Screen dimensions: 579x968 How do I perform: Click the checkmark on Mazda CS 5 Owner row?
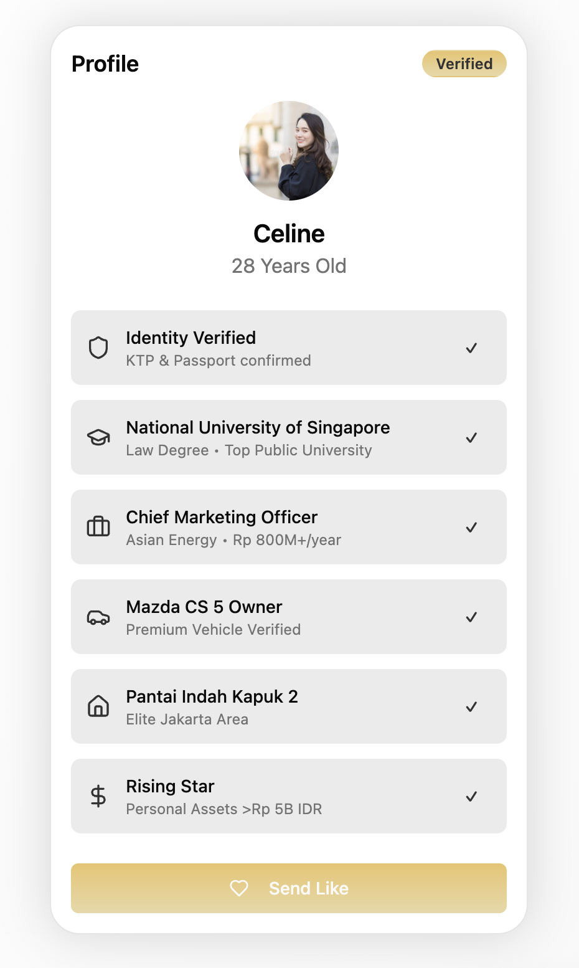tap(471, 617)
